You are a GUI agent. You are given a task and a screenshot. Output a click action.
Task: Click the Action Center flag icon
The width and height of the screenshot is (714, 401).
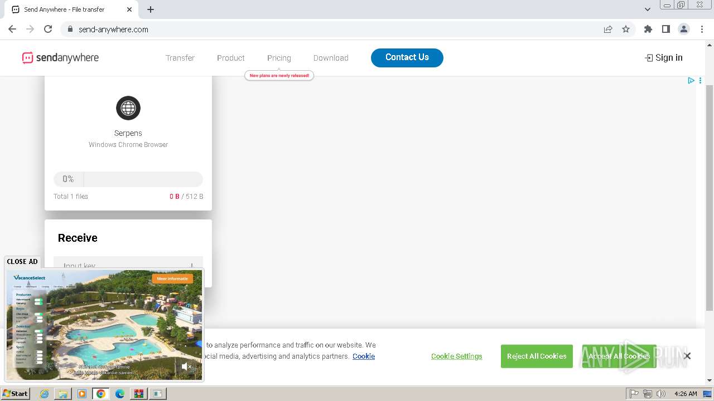click(634, 394)
